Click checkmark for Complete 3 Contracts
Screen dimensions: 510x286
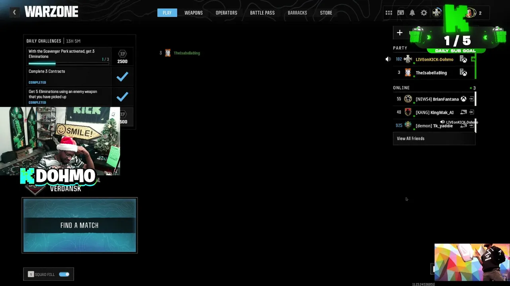(122, 77)
